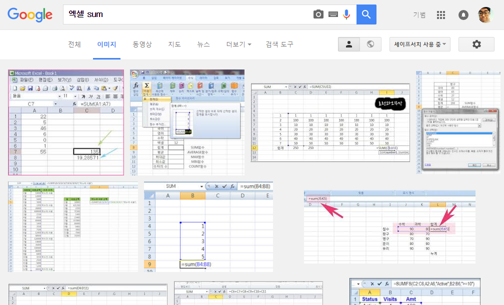Expand the 더보기 dropdown
The image size is (504, 305).
pos(238,44)
